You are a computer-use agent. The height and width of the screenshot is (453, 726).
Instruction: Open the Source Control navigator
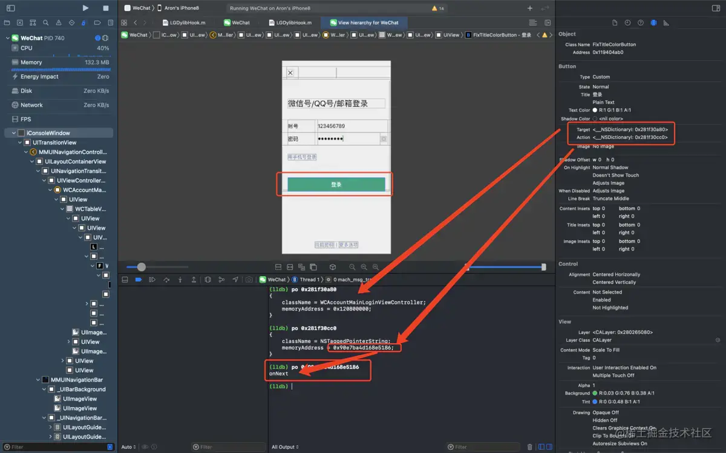[20, 22]
